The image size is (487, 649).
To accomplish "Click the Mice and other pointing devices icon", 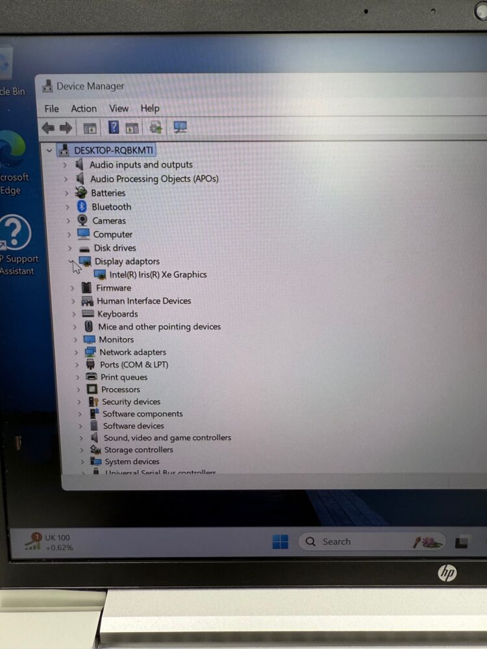I will (x=88, y=326).
